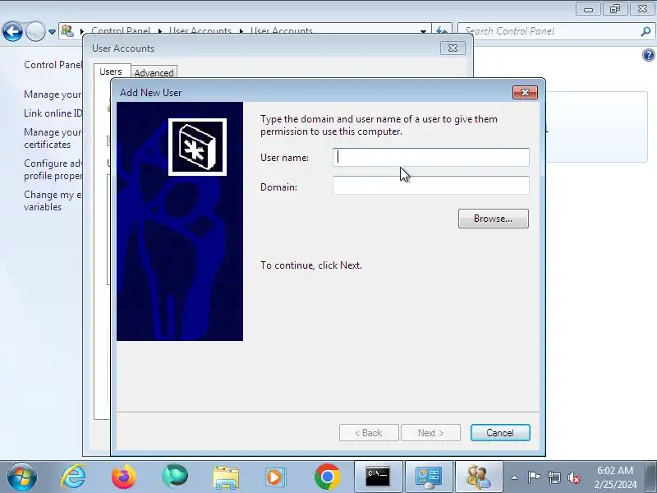657x493 pixels.
Task: Open the address bar history dropdown
Action: click(423, 31)
